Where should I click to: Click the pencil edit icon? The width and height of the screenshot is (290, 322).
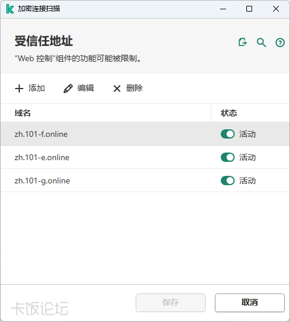pos(68,89)
